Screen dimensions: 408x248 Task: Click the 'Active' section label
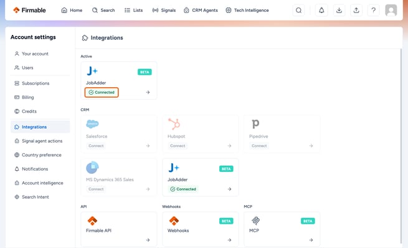click(86, 56)
